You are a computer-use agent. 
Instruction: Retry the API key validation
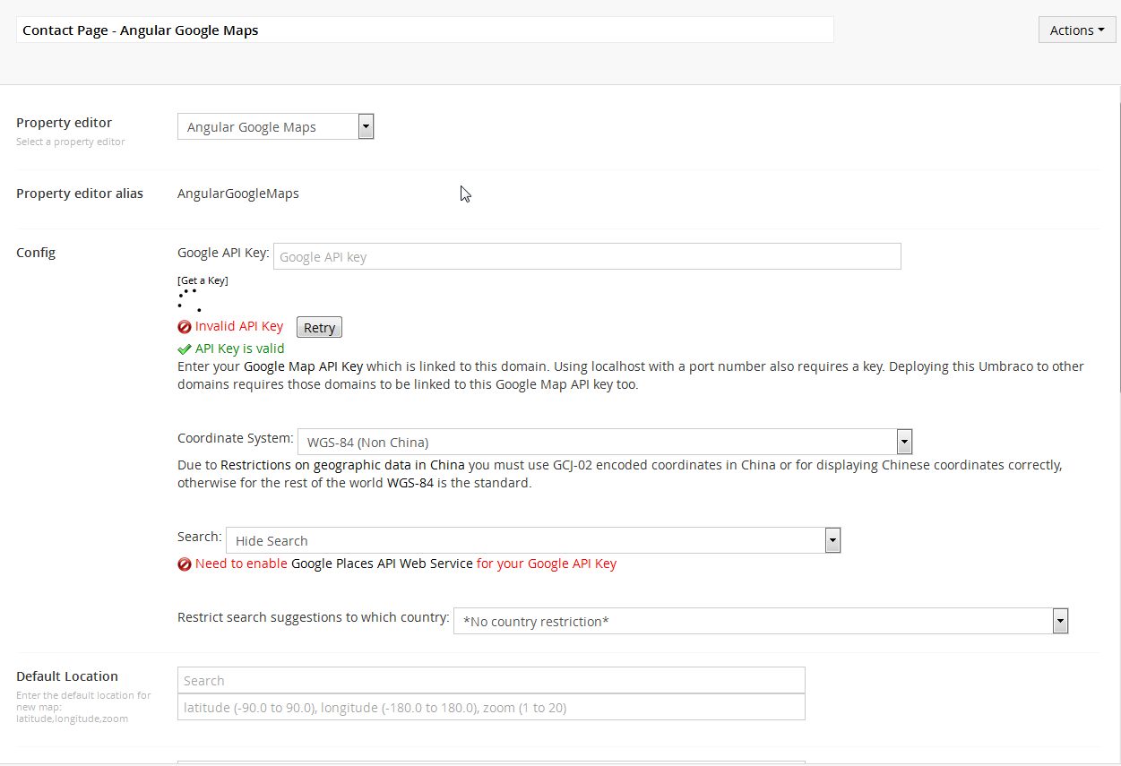point(319,327)
